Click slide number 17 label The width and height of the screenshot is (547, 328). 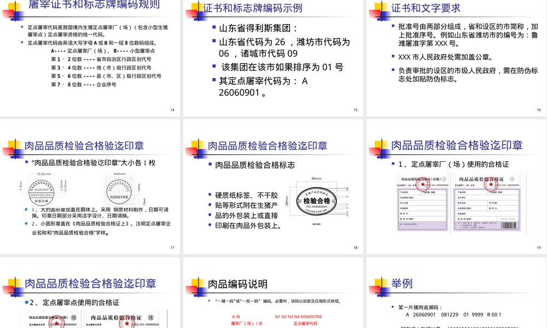tap(172, 248)
